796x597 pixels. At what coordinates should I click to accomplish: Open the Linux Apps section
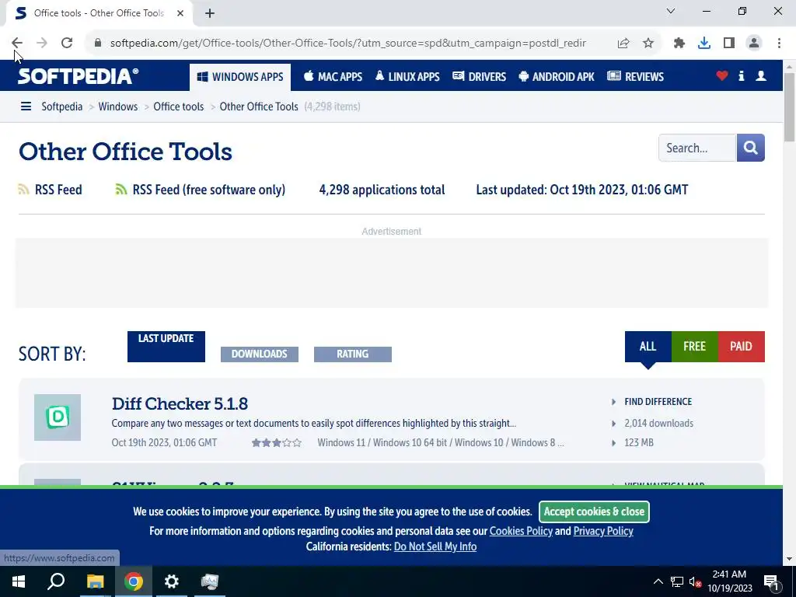407,77
